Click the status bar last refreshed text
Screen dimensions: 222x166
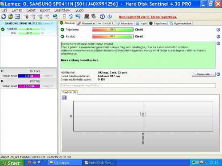point(36,157)
